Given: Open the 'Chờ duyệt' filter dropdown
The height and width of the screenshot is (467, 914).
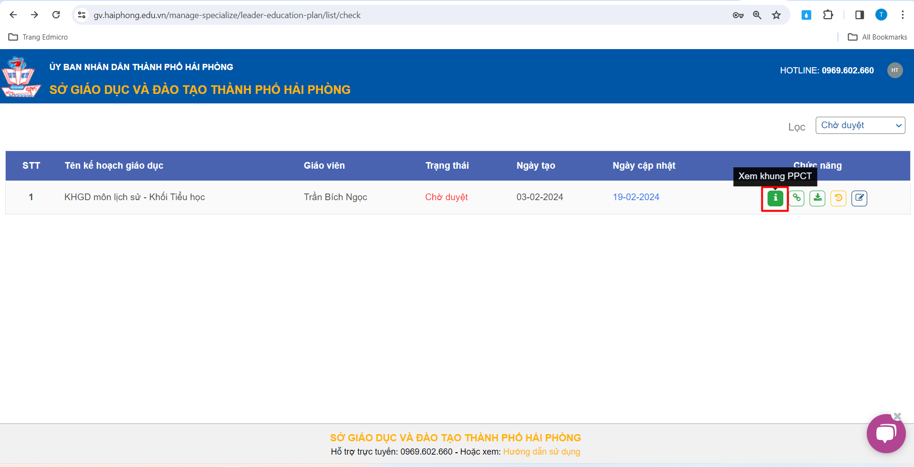Looking at the screenshot, I should click(x=860, y=125).
